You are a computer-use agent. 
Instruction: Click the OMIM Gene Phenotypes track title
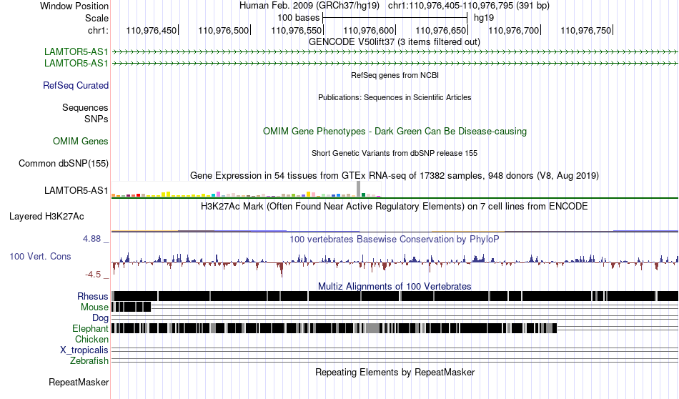[395, 132]
